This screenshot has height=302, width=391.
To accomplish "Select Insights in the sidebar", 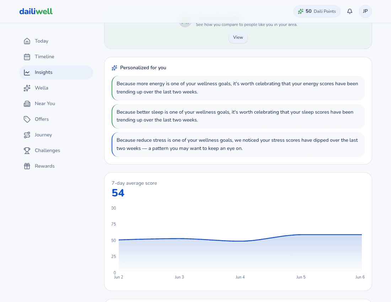I will (x=56, y=72).
